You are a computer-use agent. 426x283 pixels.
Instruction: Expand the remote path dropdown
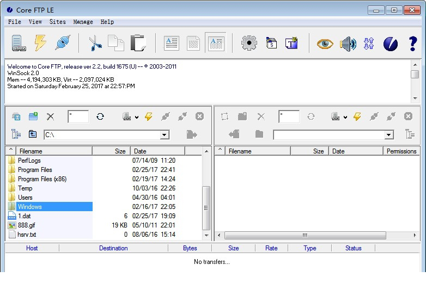pos(389,135)
